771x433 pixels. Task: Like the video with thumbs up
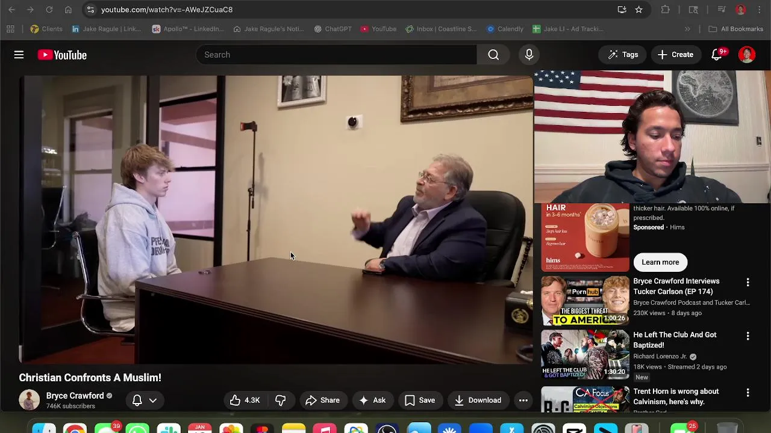[245, 401]
